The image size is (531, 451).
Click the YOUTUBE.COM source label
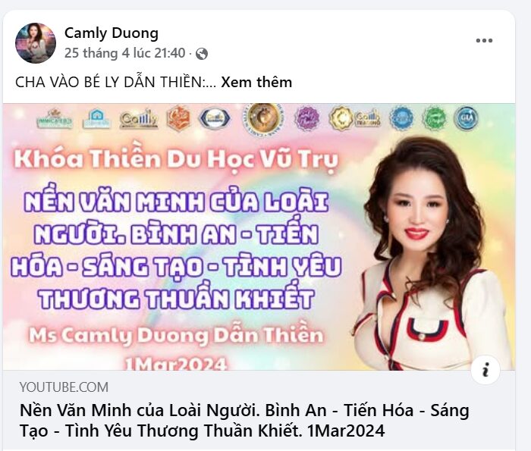tap(64, 387)
